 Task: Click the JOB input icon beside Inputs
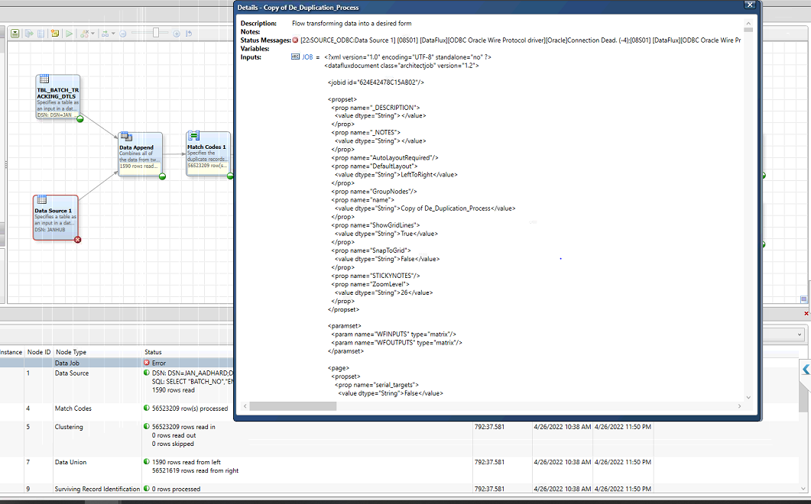[294, 57]
